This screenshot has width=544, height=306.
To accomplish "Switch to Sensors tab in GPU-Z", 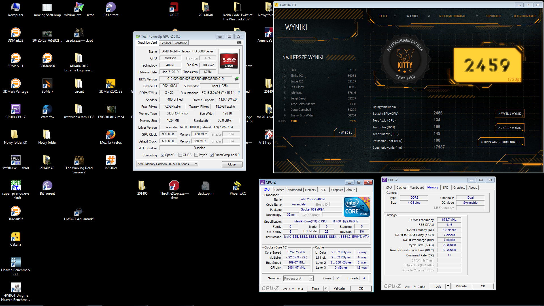I will (x=165, y=43).
